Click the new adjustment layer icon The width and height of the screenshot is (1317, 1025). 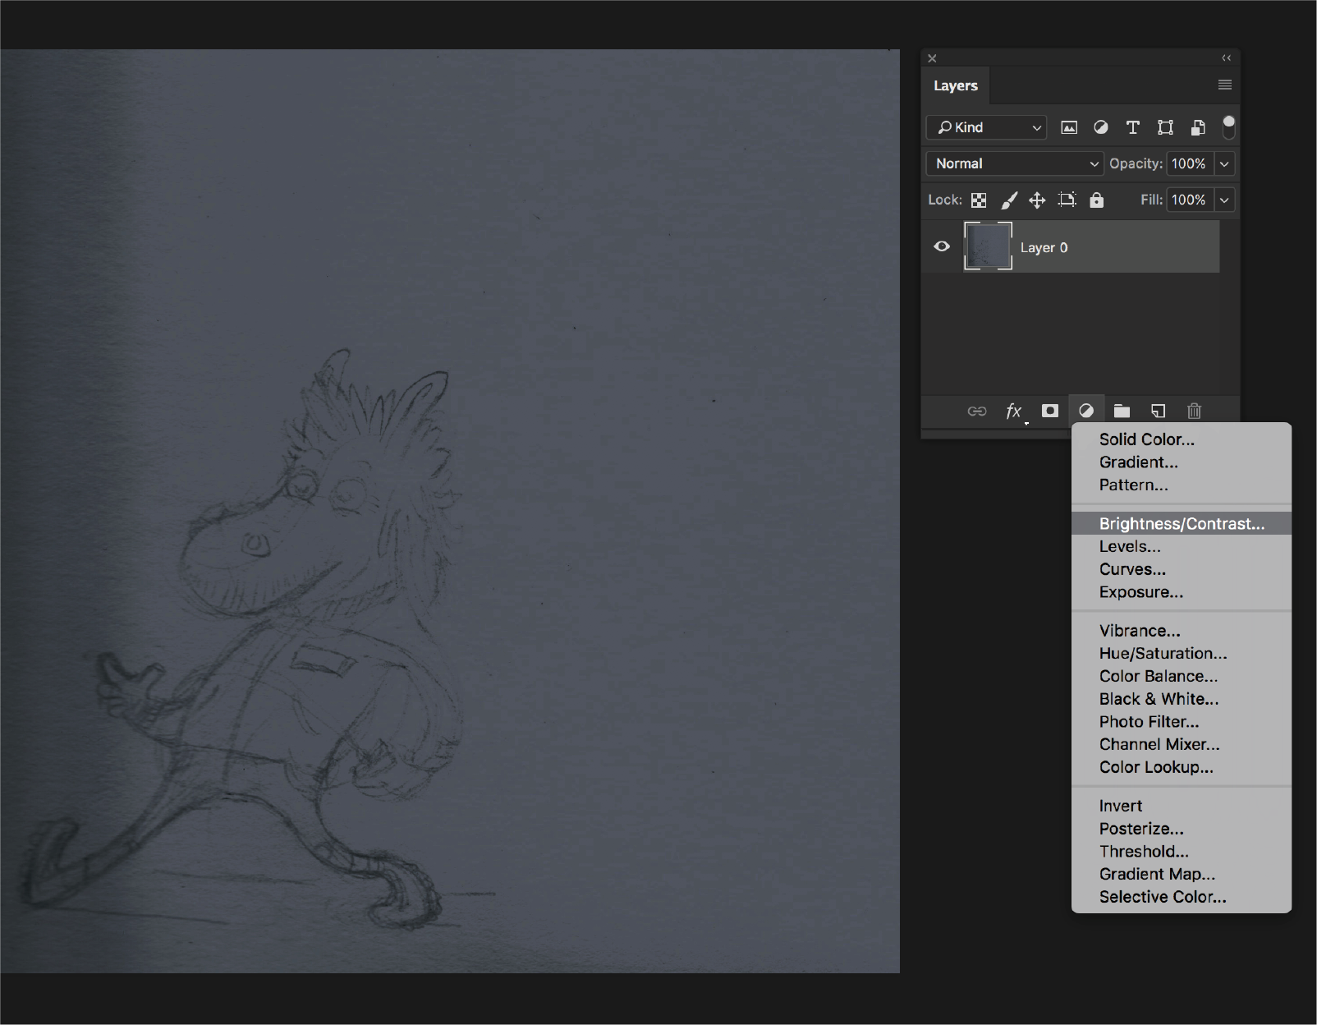point(1086,411)
